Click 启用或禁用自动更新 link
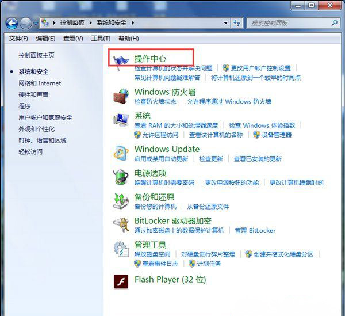The height and width of the screenshot is (316, 345). [x=161, y=158]
